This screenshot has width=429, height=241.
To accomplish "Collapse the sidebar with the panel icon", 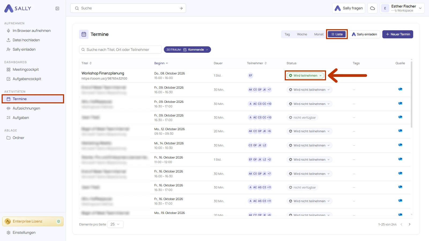I will point(57,9).
